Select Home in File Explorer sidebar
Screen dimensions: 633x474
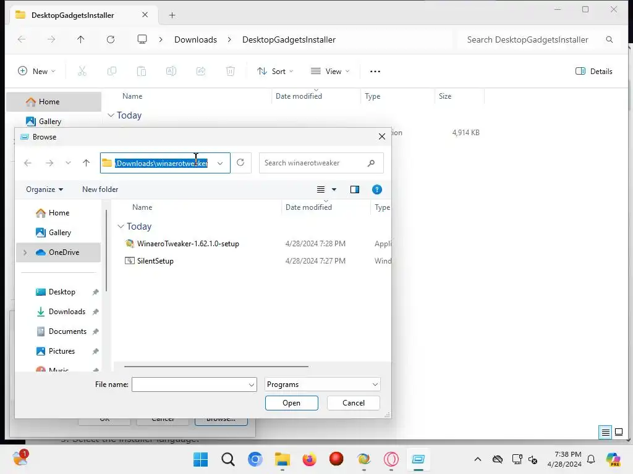click(x=54, y=102)
